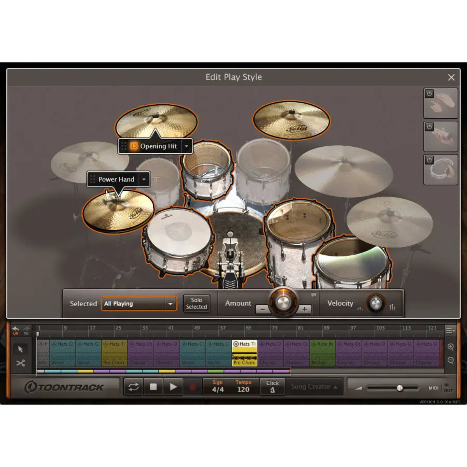The image size is (467, 467).
Task: Open the Song Creator menu
Action: (x=314, y=386)
